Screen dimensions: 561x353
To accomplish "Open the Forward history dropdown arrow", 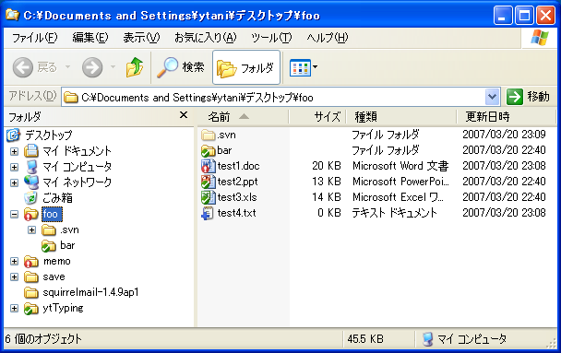I will click(x=113, y=66).
